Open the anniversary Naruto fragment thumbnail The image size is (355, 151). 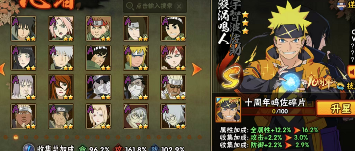(228, 110)
